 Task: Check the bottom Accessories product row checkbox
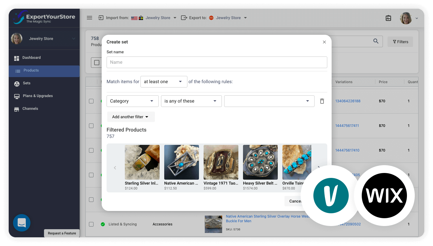91,224
